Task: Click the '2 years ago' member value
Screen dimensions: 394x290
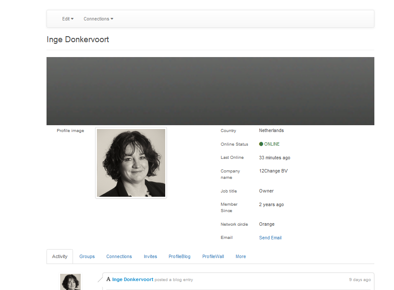Action: click(x=271, y=204)
